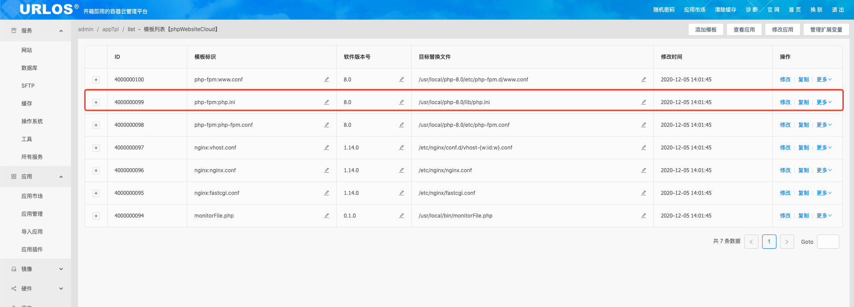Expand row 4000000099 details
The image size is (854, 307).
point(96,103)
